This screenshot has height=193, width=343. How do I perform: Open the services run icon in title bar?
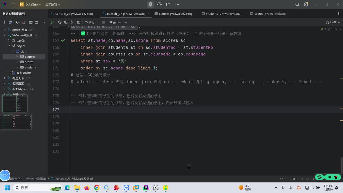159,5
